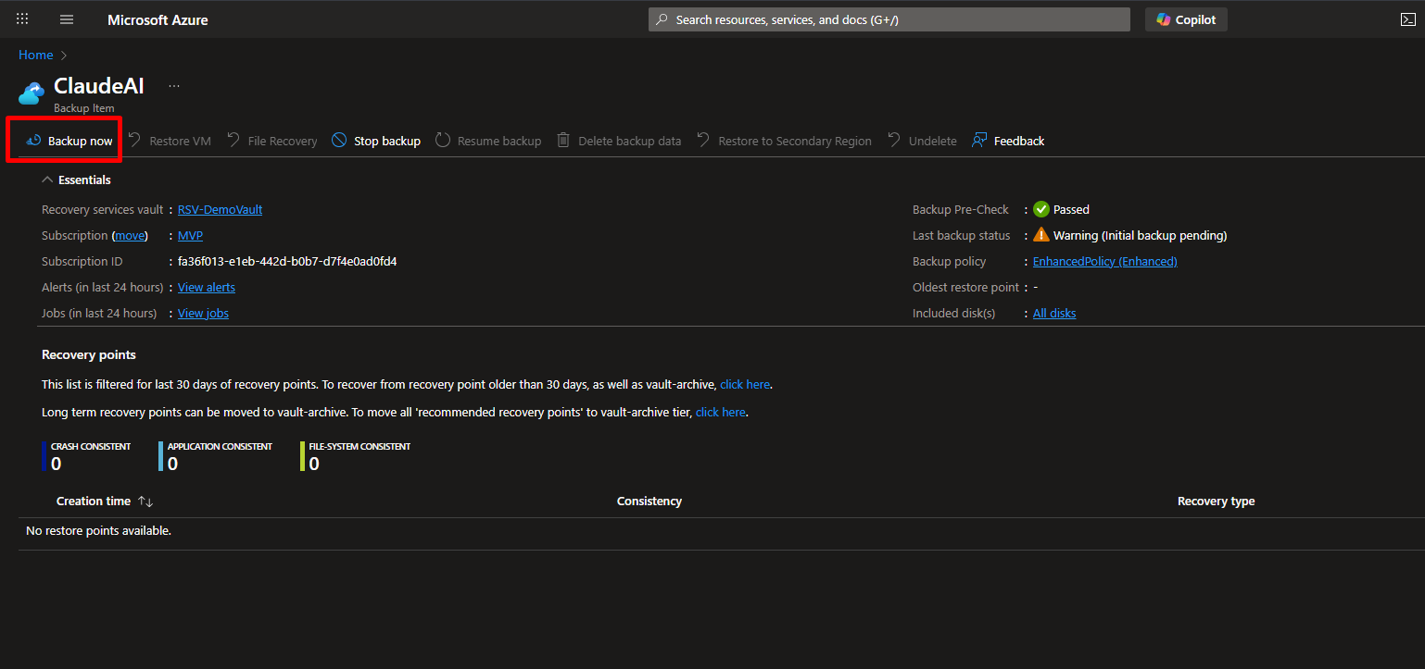This screenshot has height=669, width=1425.
Task: Open the hamburger portal menu
Action: 66,19
